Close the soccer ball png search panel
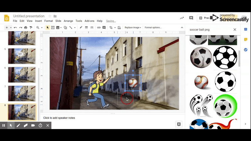 click(x=235, y=29)
